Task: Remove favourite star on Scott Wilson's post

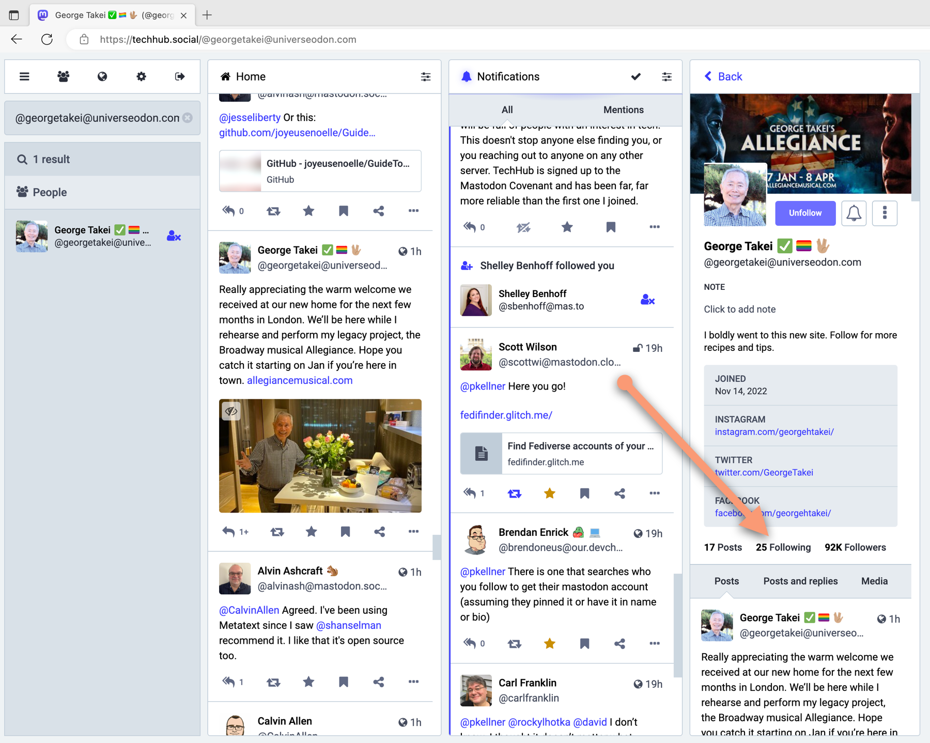Action: tap(550, 493)
